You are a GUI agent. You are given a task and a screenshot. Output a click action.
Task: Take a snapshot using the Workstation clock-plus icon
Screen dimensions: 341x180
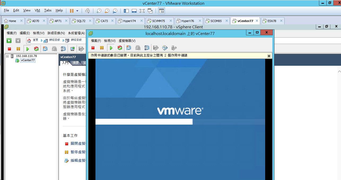(99, 11)
